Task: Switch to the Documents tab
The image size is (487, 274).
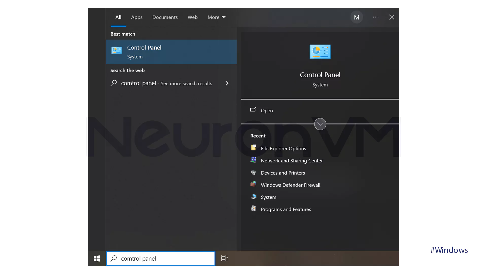Action: (165, 17)
